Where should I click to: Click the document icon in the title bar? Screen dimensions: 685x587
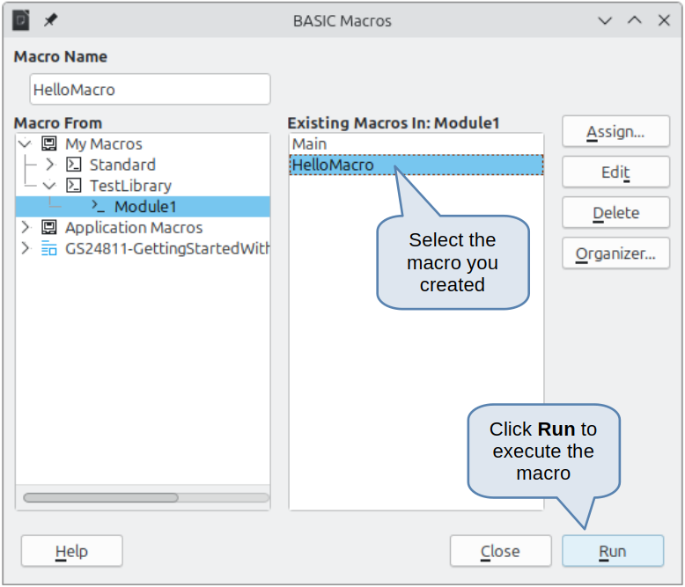click(20, 20)
